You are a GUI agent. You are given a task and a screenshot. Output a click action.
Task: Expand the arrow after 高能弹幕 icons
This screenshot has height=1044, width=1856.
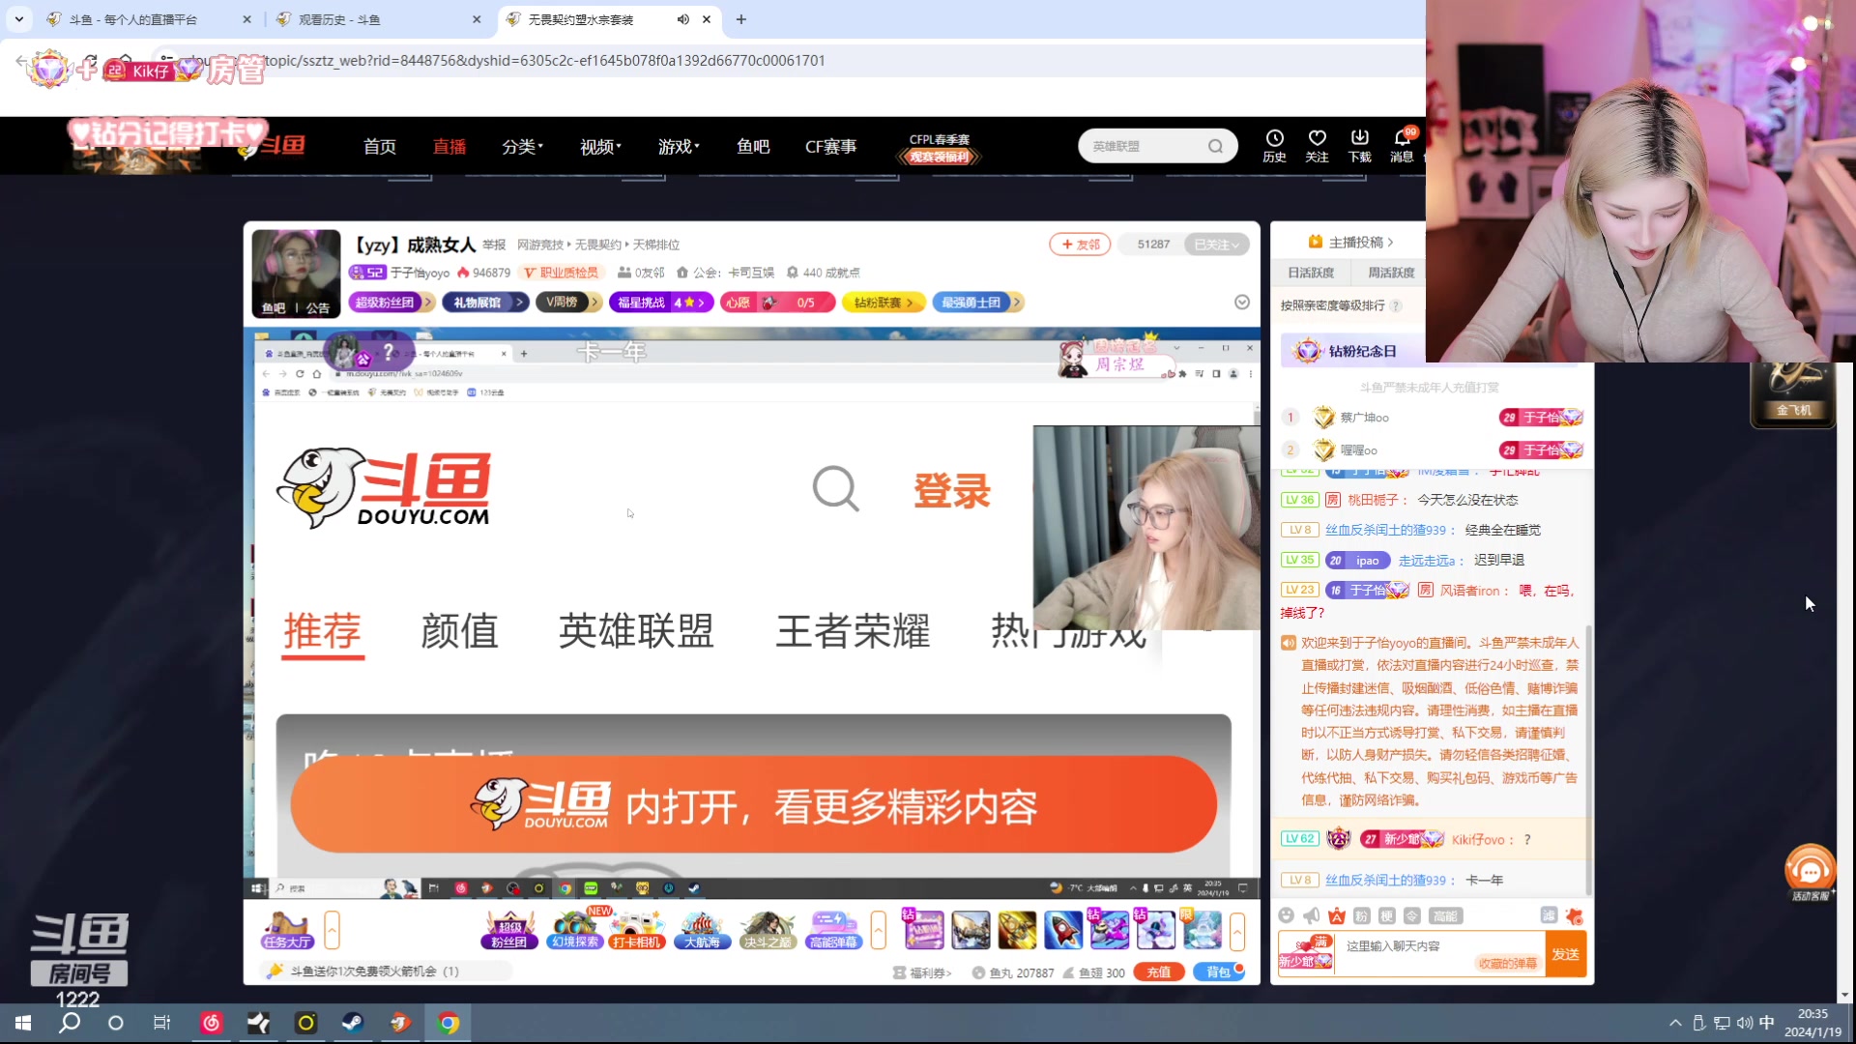pyautogui.click(x=878, y=930)
